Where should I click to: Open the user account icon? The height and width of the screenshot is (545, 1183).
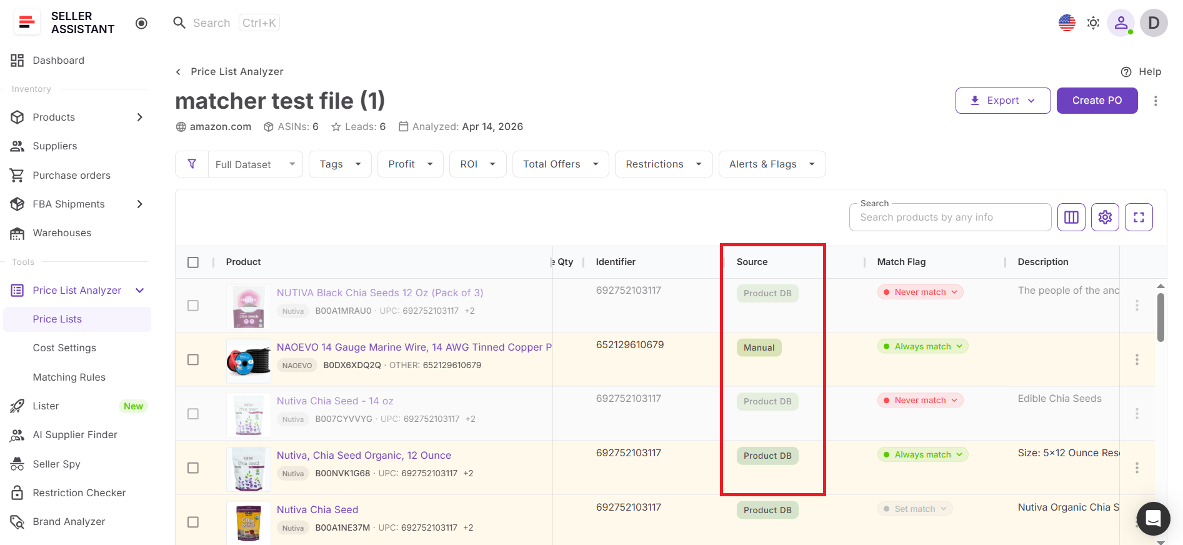[x=1121, y=23]
